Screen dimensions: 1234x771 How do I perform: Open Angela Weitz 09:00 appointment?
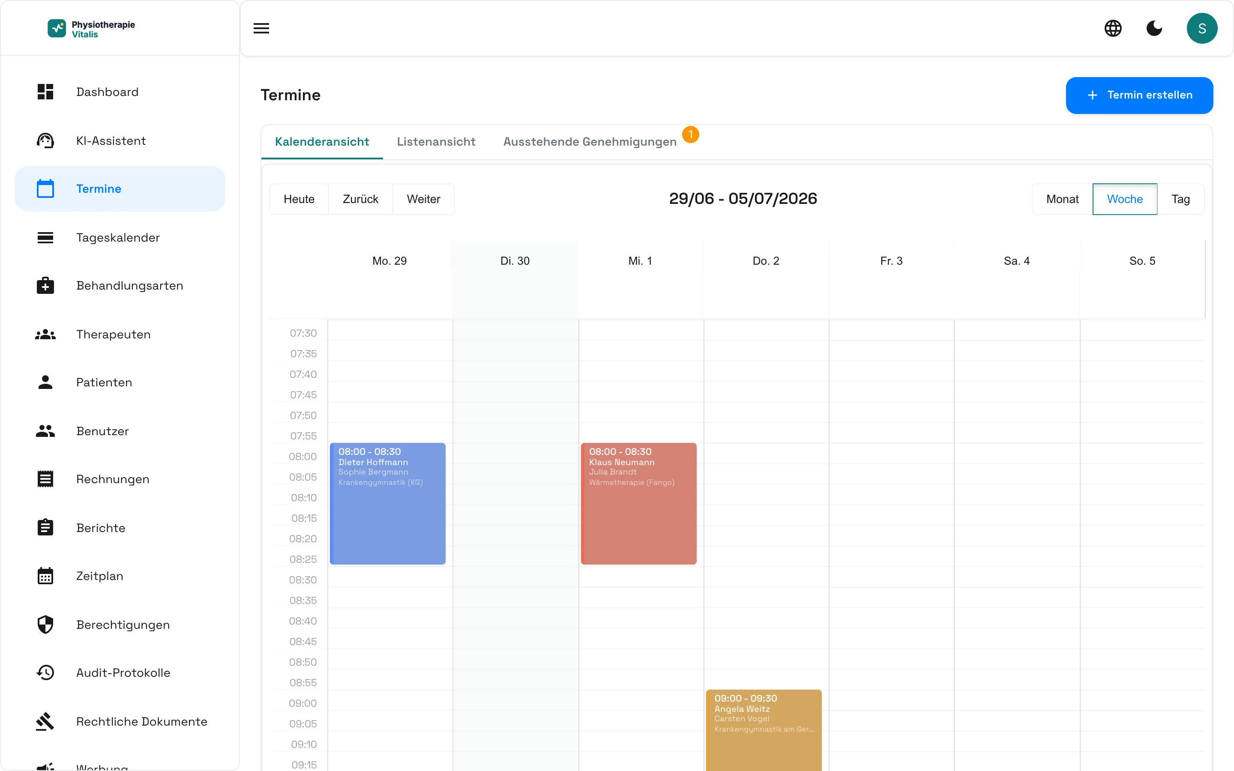coord(764,730)
